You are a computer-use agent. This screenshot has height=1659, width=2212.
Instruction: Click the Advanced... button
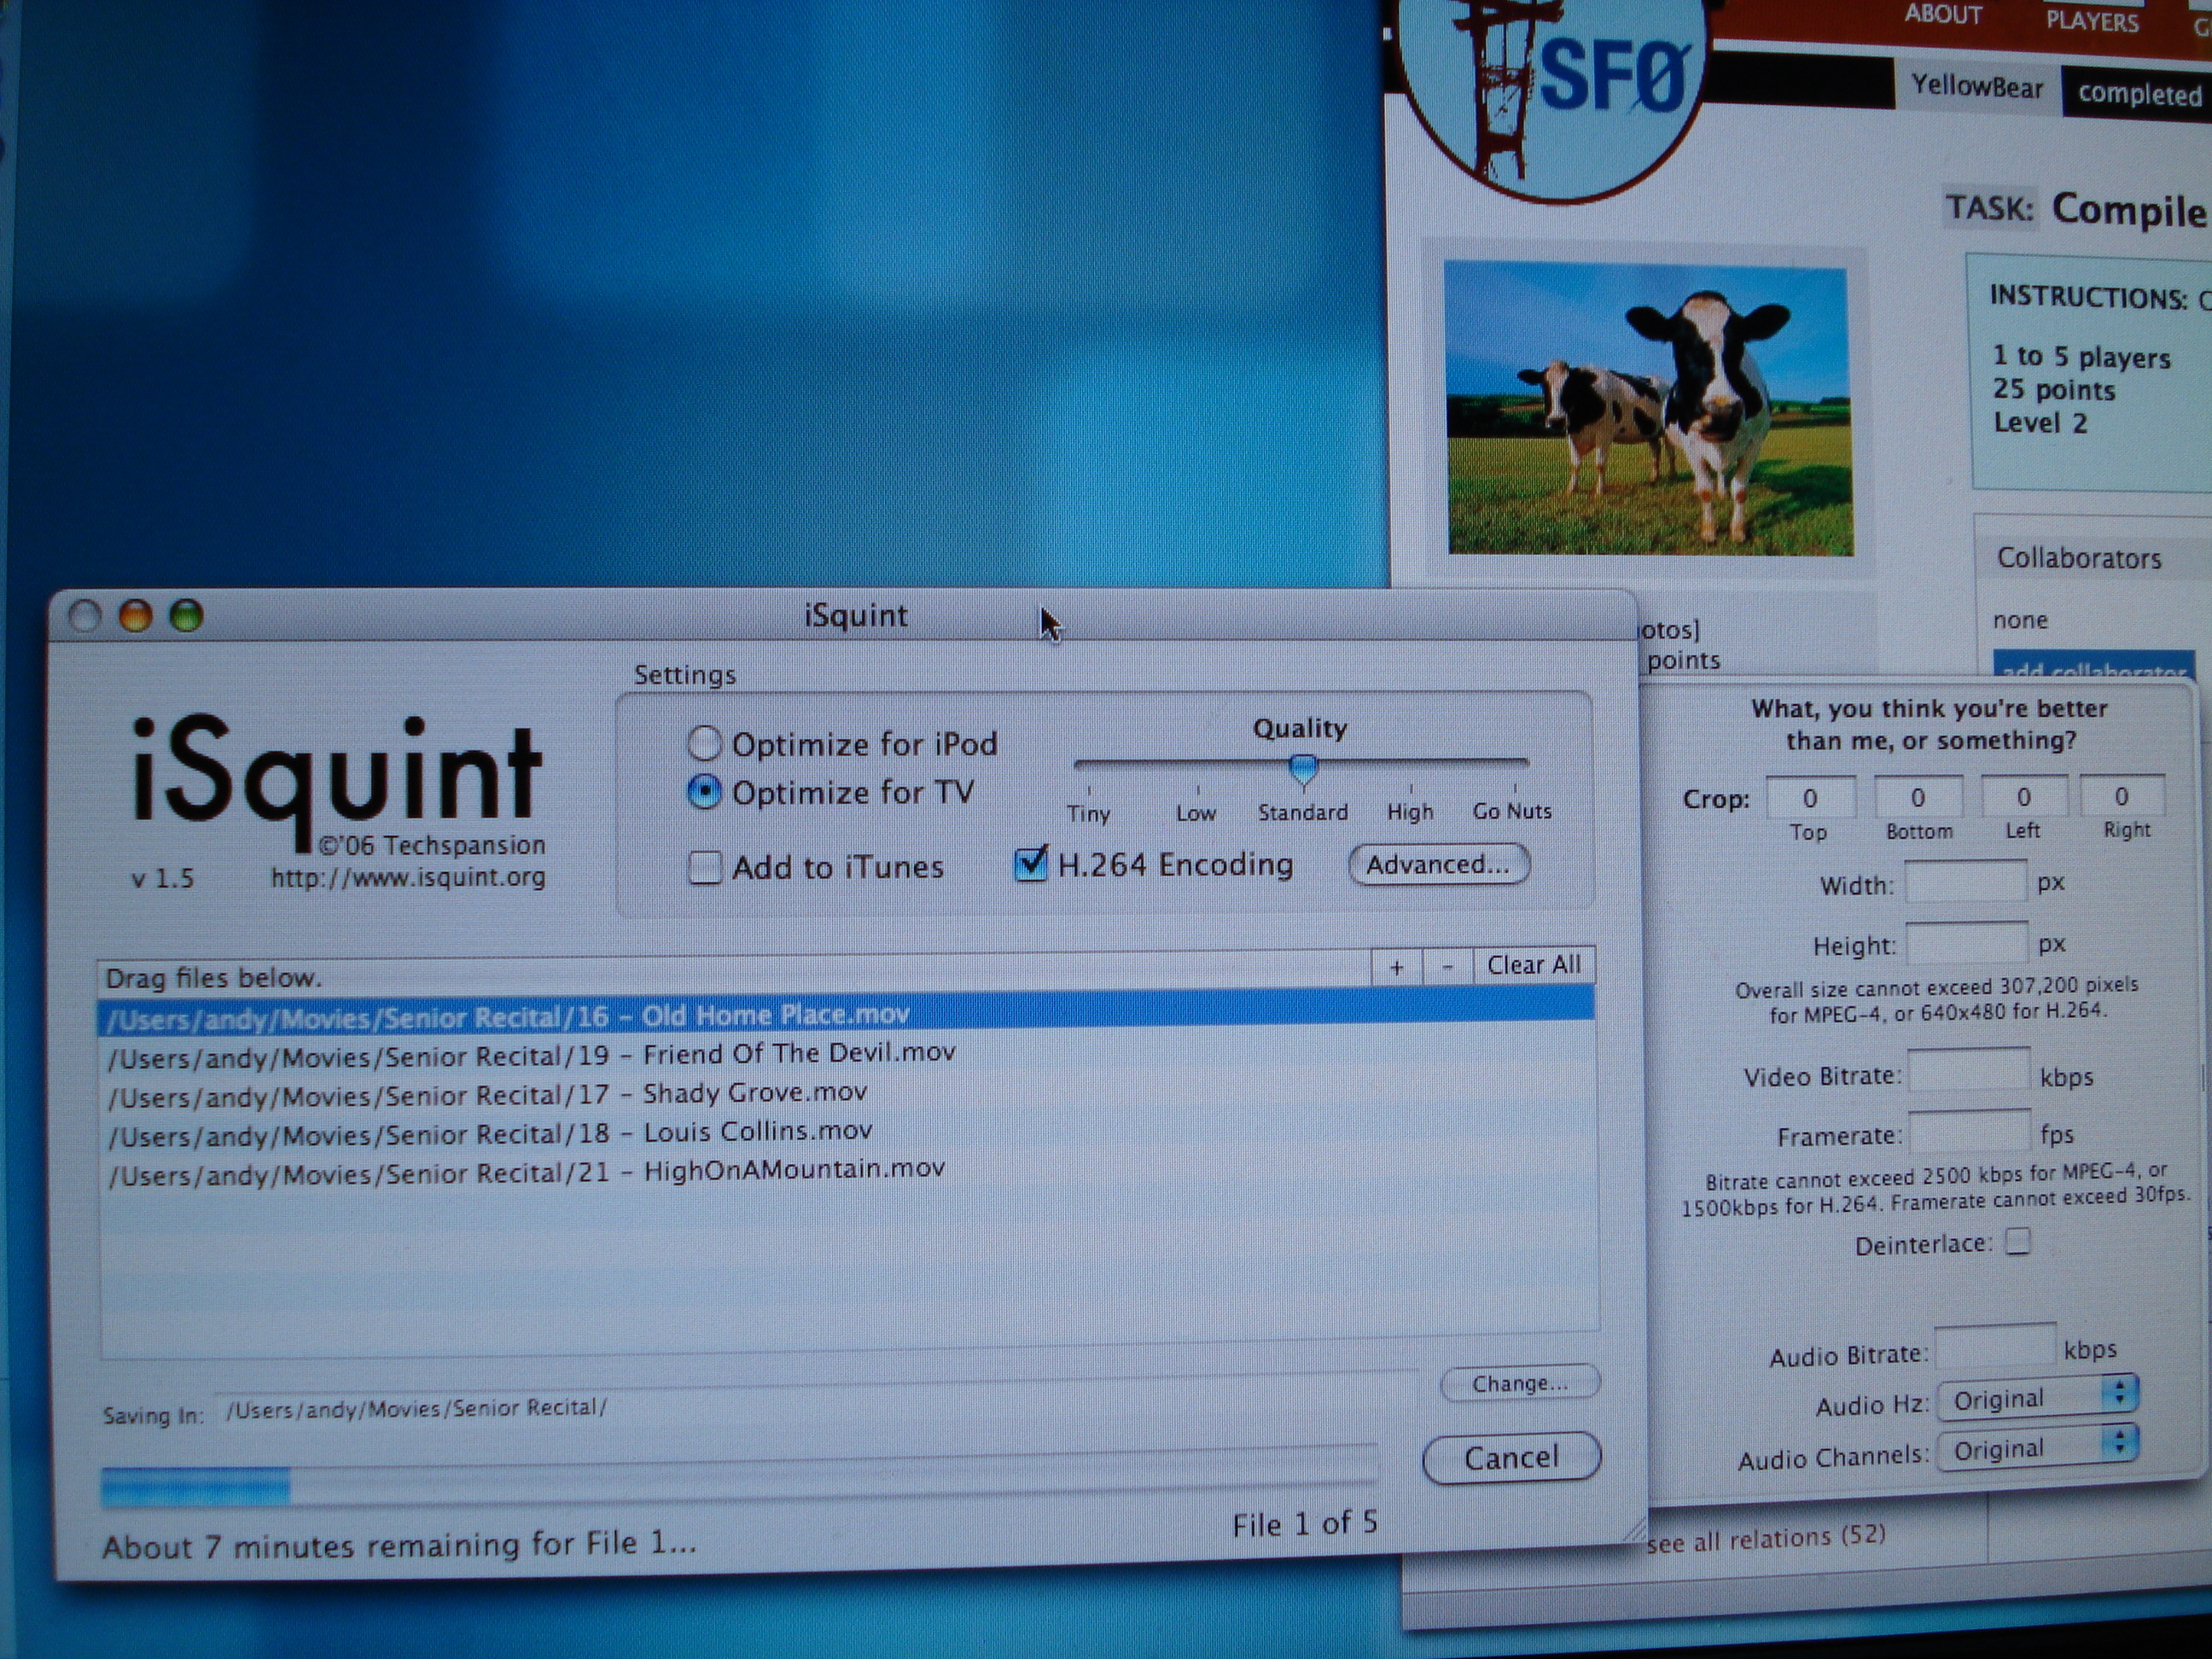[x=1438, y=865]
